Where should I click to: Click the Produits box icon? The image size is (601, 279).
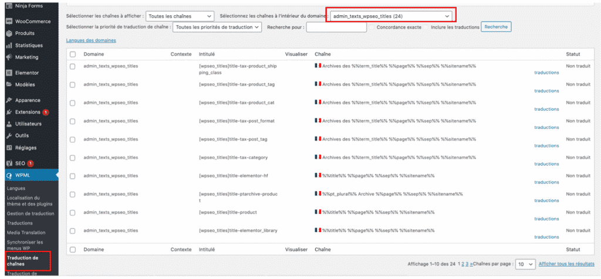point(9,33)
